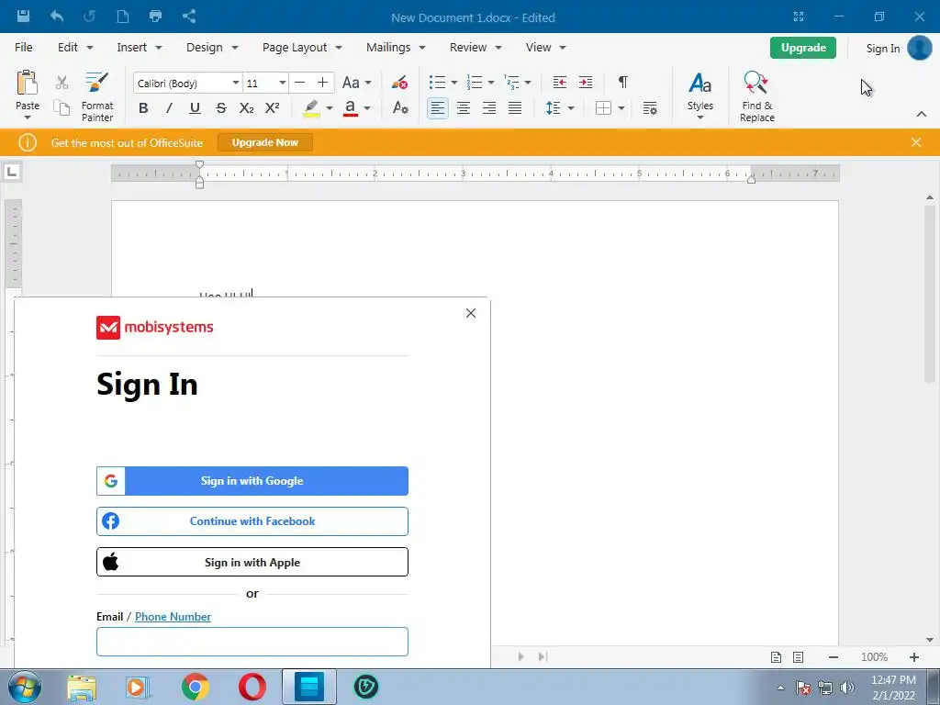Expand font color dropdown arrow

coord(367,108)
